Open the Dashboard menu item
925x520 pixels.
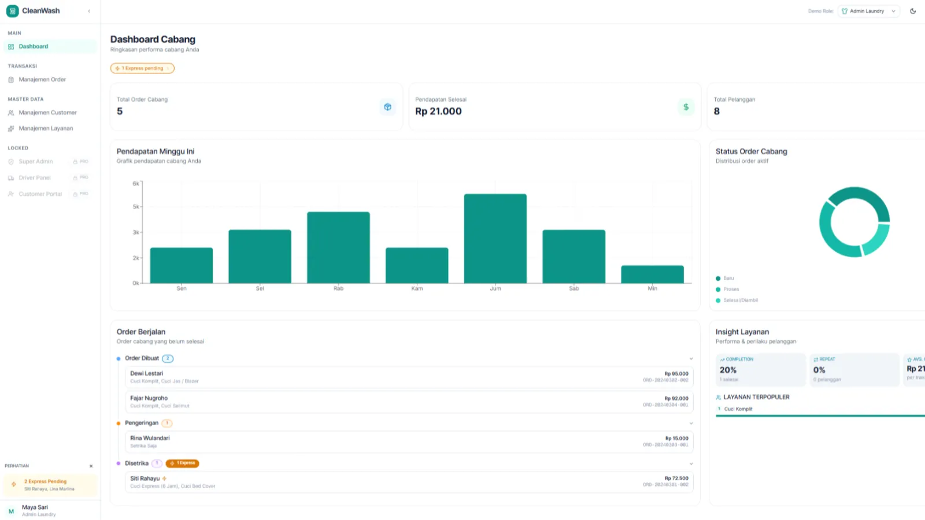[x=50, y=46]
